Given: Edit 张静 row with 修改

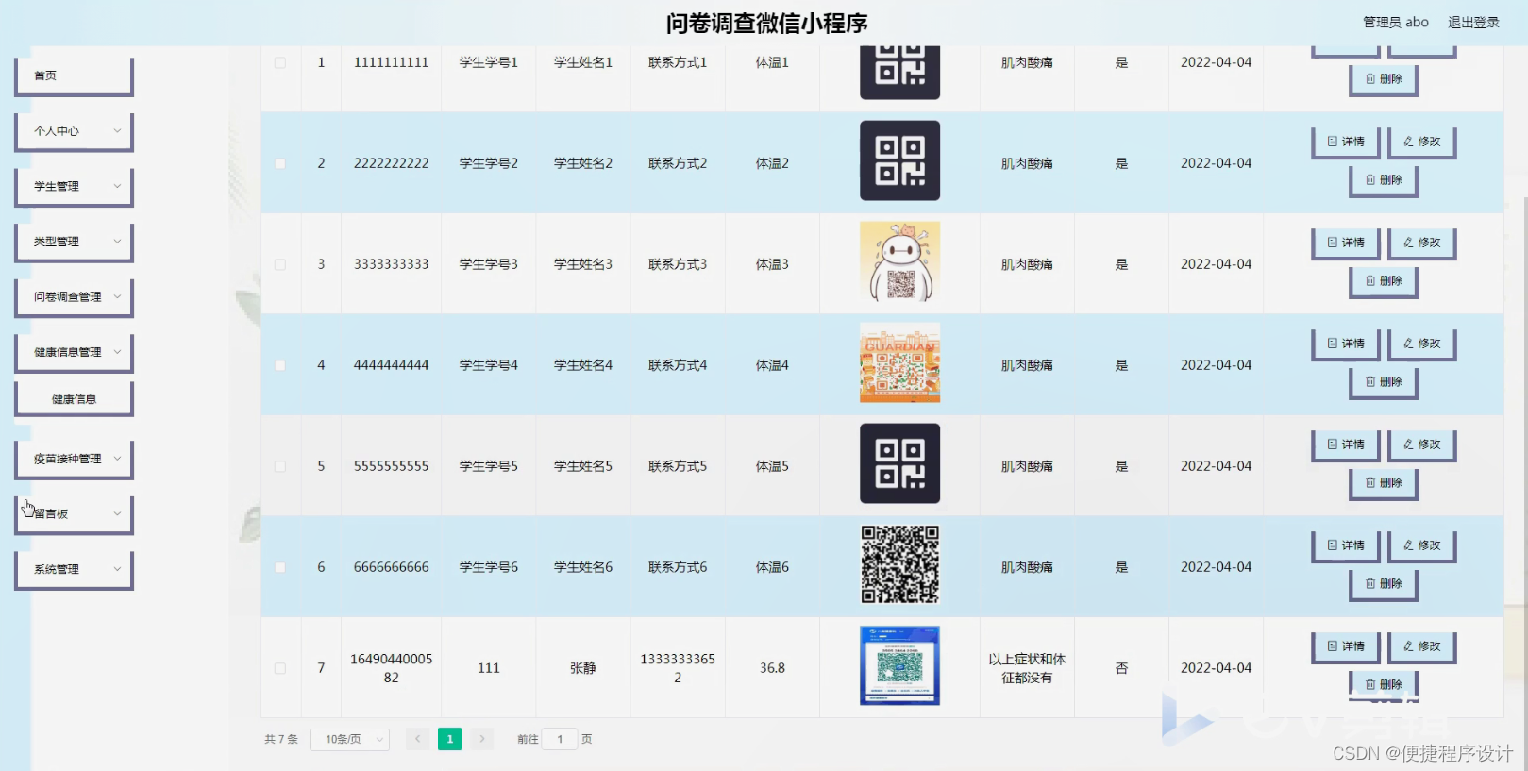Looking at the screenshot, I should [1422, 646].
